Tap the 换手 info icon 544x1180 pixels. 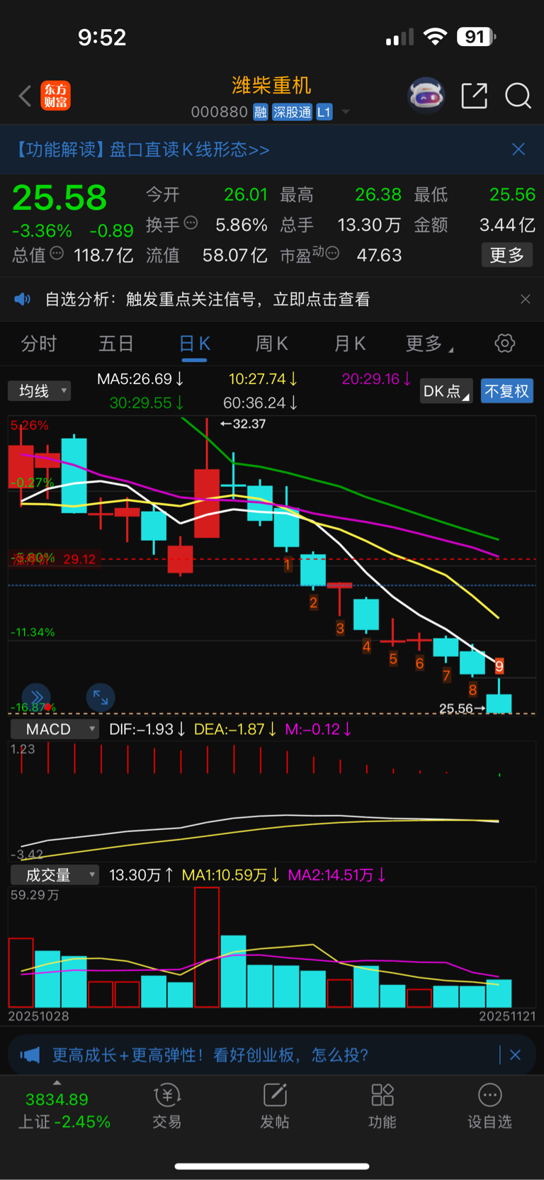coord(191,223)
